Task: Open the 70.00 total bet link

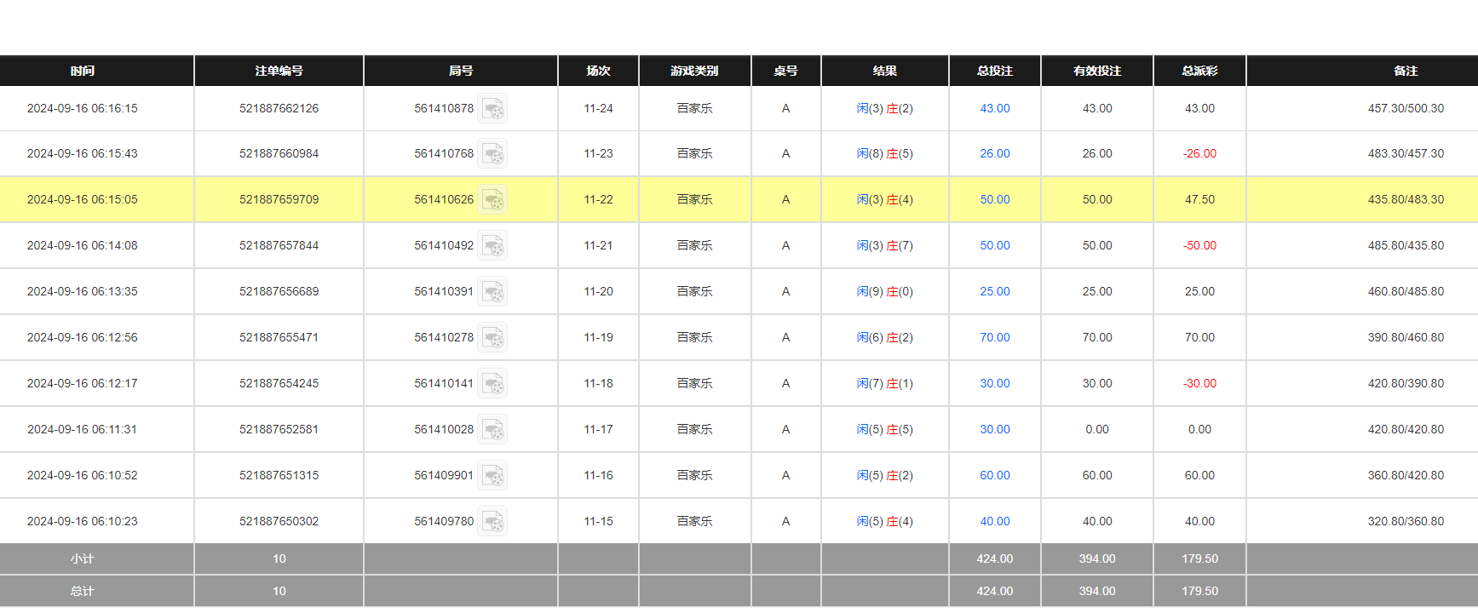Action: click(x=994, y=338)
